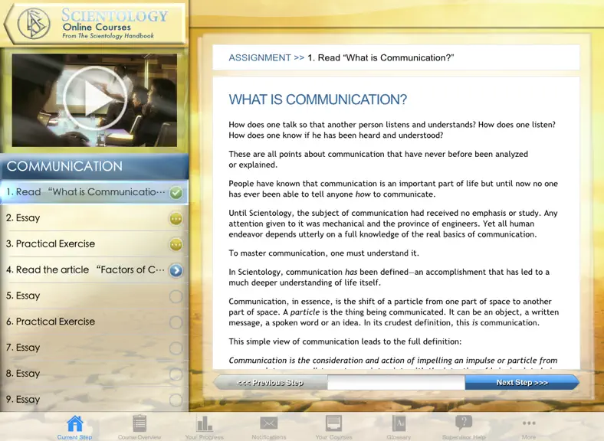
Task: Click yellow pending status on 2. Essay
Action: pos(176,219)
